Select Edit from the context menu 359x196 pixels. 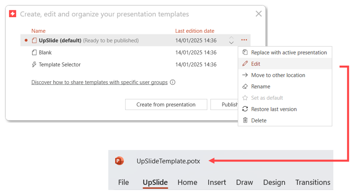256,64
